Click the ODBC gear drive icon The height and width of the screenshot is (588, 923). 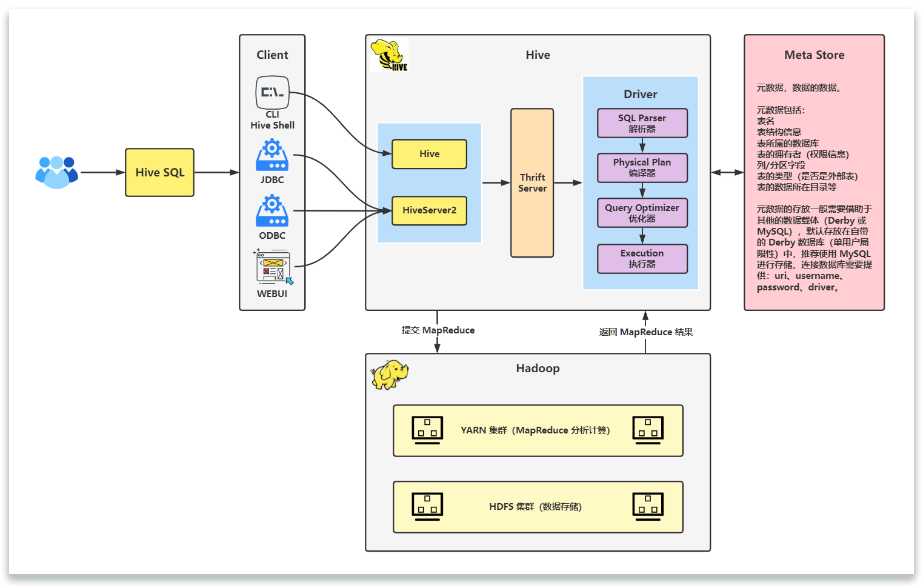(x=272, y=210)
